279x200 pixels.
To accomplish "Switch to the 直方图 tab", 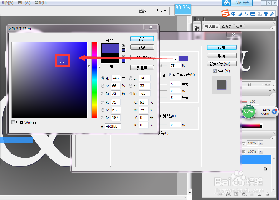I will 227,27.
